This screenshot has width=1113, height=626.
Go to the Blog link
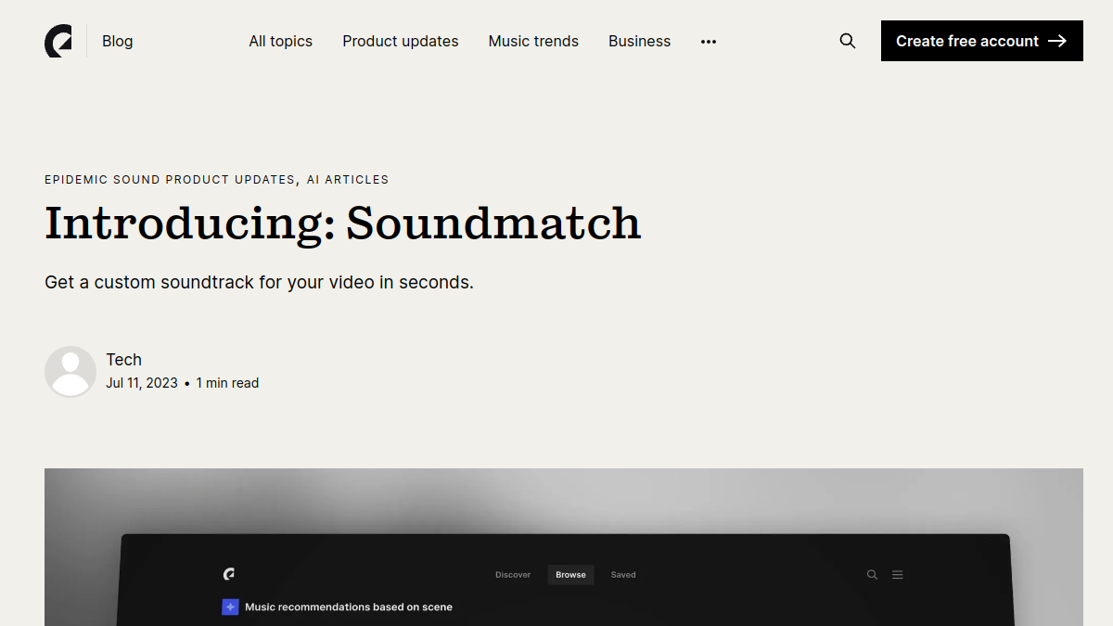click(118, 41)
